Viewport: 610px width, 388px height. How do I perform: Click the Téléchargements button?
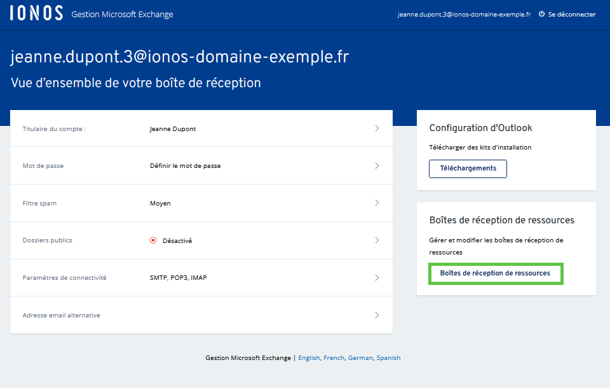click(468, 169)
